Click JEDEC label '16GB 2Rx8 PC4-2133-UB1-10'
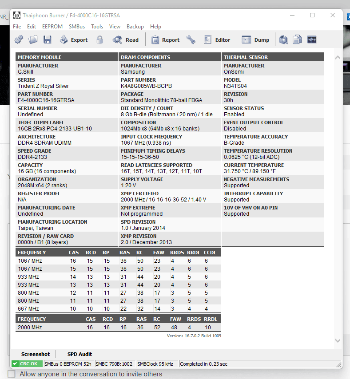 click(55, 128)
